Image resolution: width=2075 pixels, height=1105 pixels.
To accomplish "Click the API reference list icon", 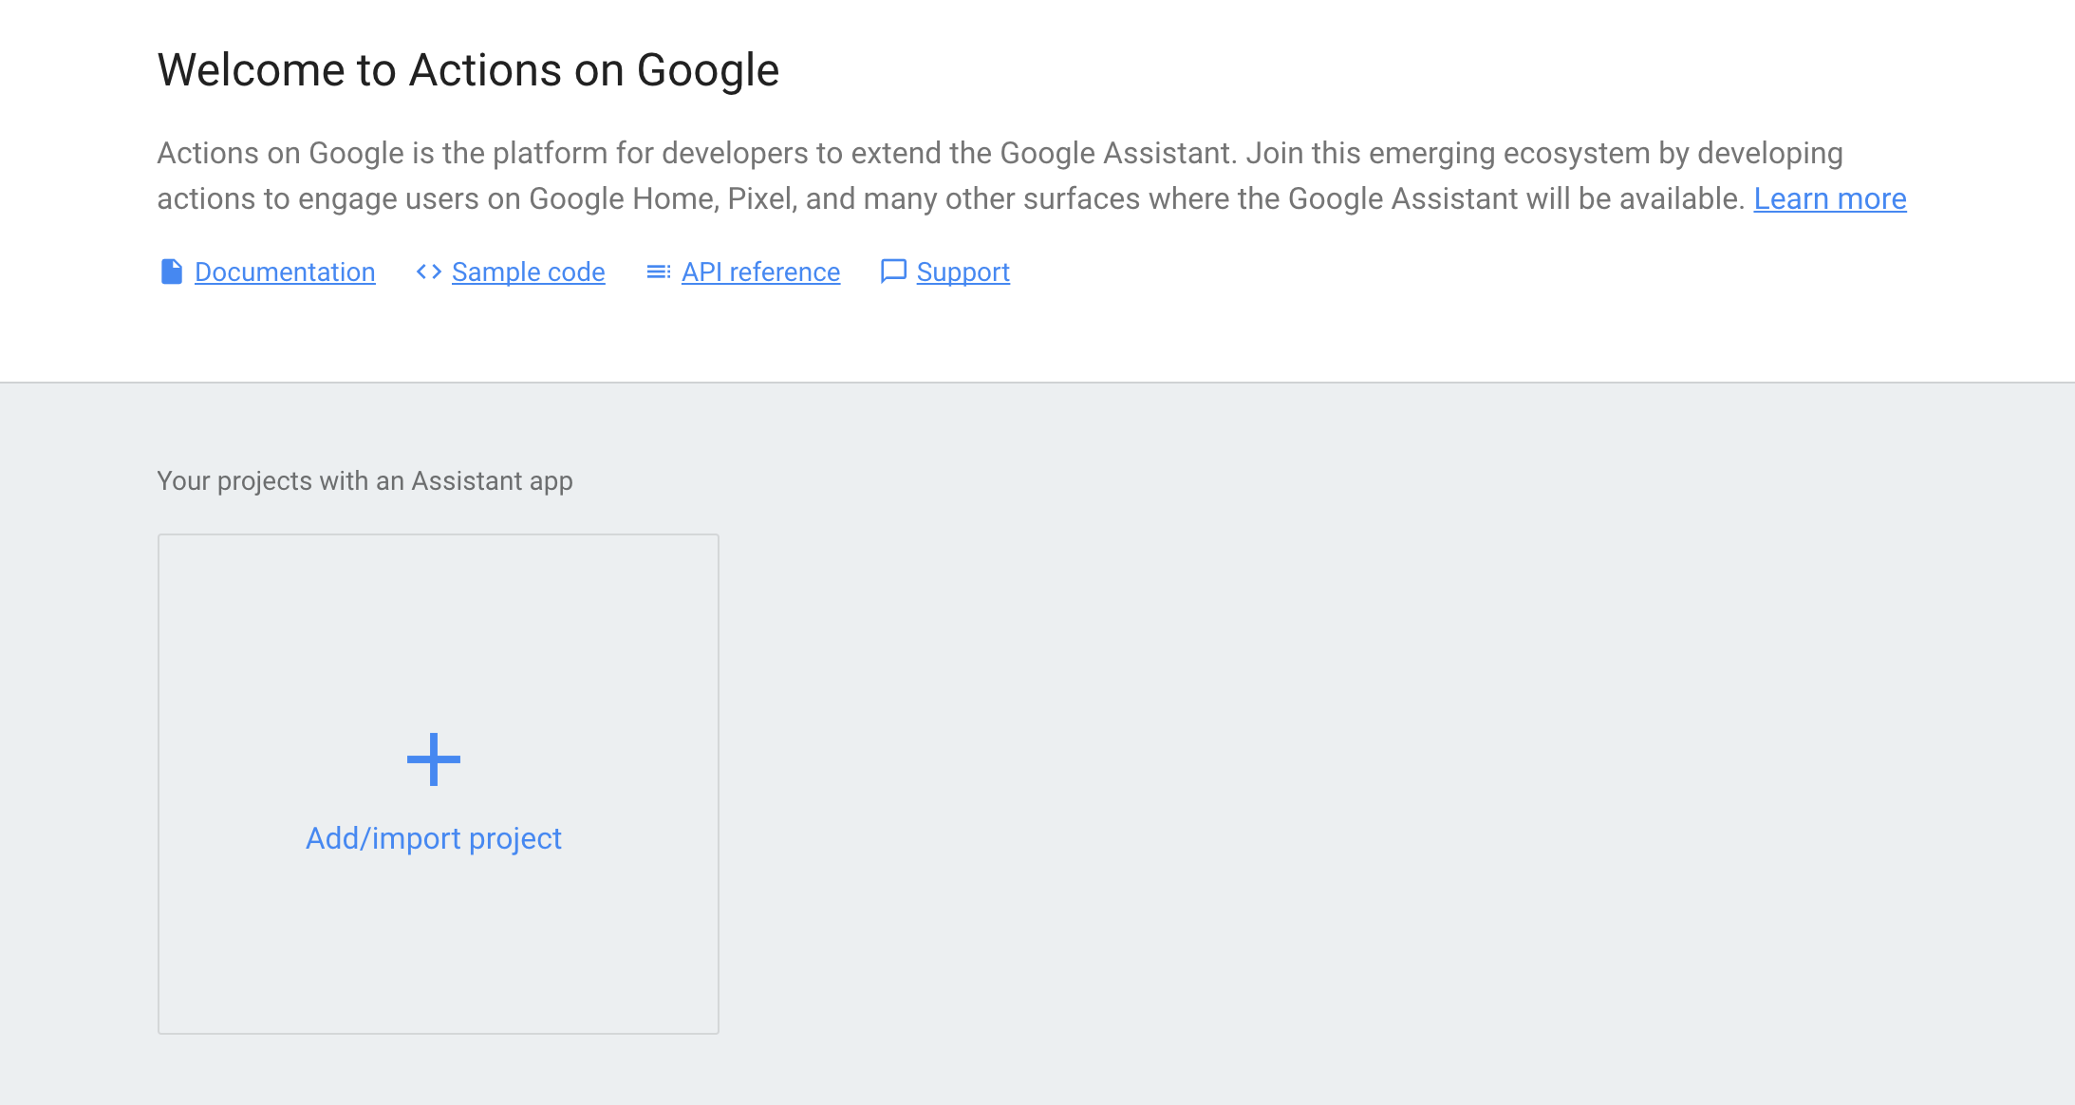I will 659,272.
